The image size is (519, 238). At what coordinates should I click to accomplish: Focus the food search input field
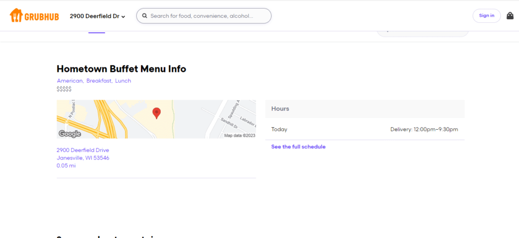pos(204,16)
